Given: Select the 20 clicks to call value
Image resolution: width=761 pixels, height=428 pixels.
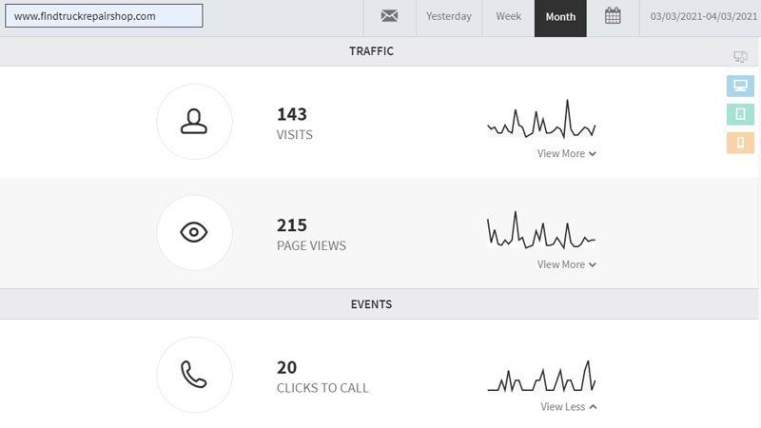Looking at the screenshot, I should pos(286,367).
